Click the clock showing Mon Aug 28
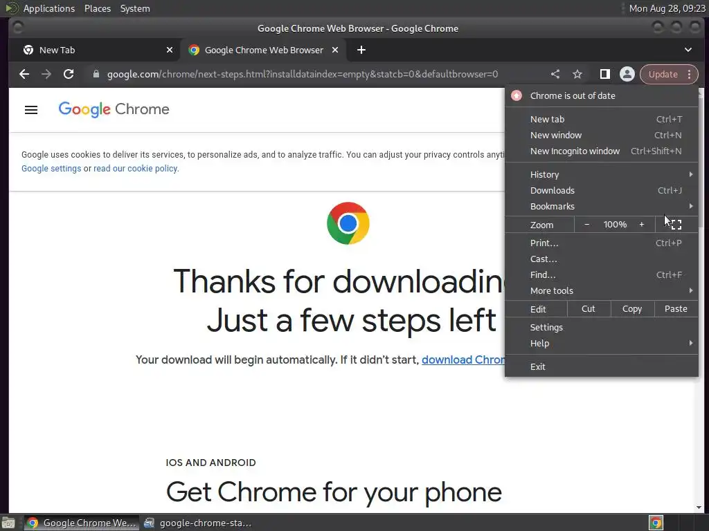Screen dimensions: 709x531 click(x=667, y=8)
